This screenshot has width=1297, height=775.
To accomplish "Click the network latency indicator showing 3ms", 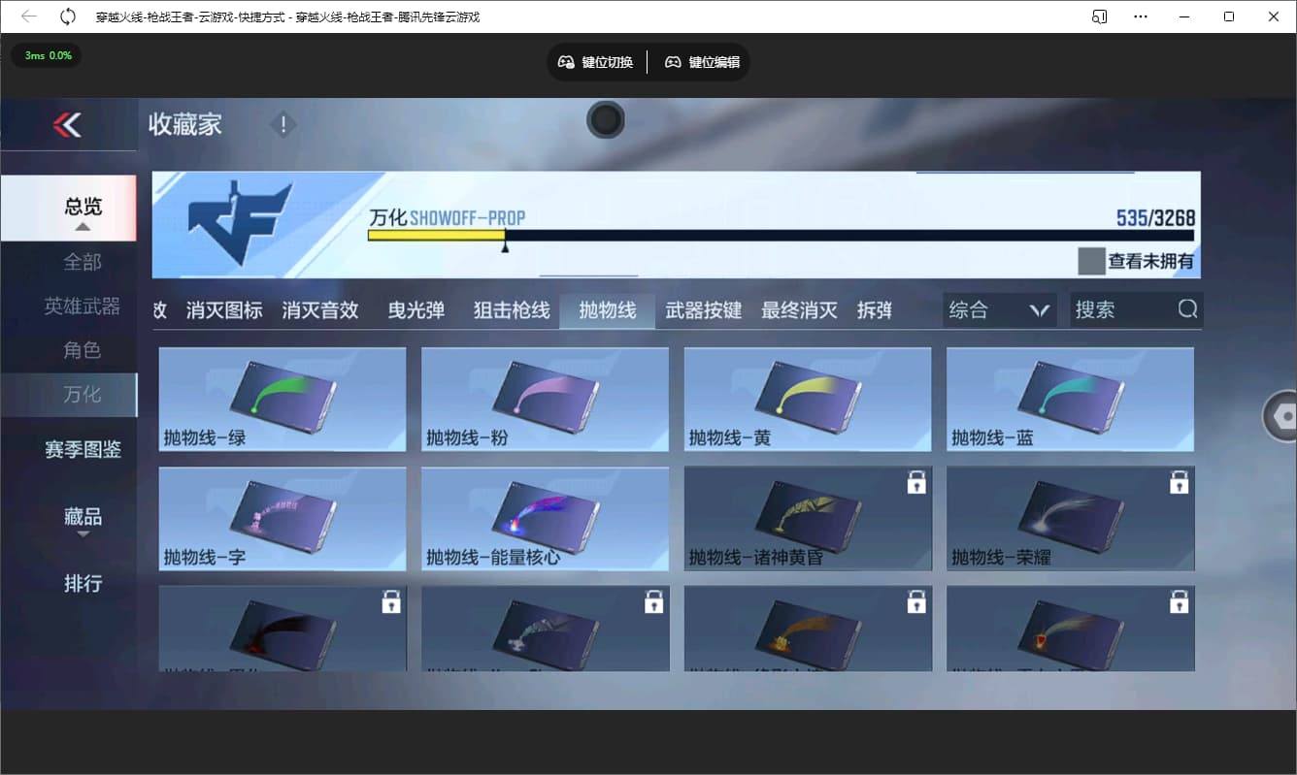I will pos(46,55).
